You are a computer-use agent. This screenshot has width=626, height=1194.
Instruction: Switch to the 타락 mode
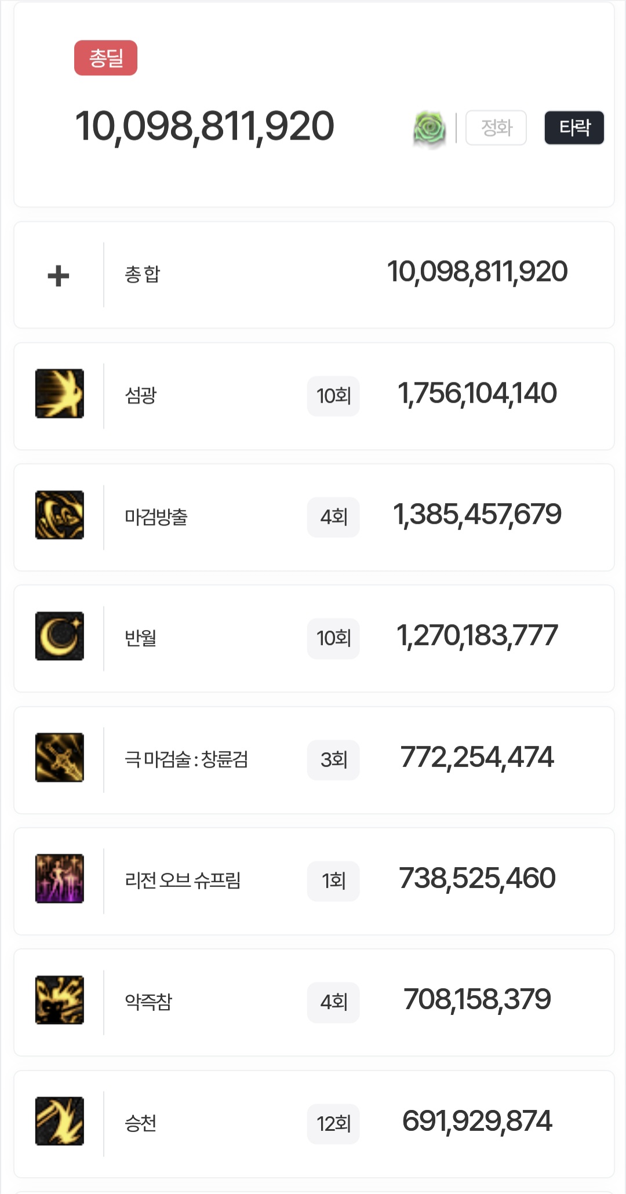574,128
